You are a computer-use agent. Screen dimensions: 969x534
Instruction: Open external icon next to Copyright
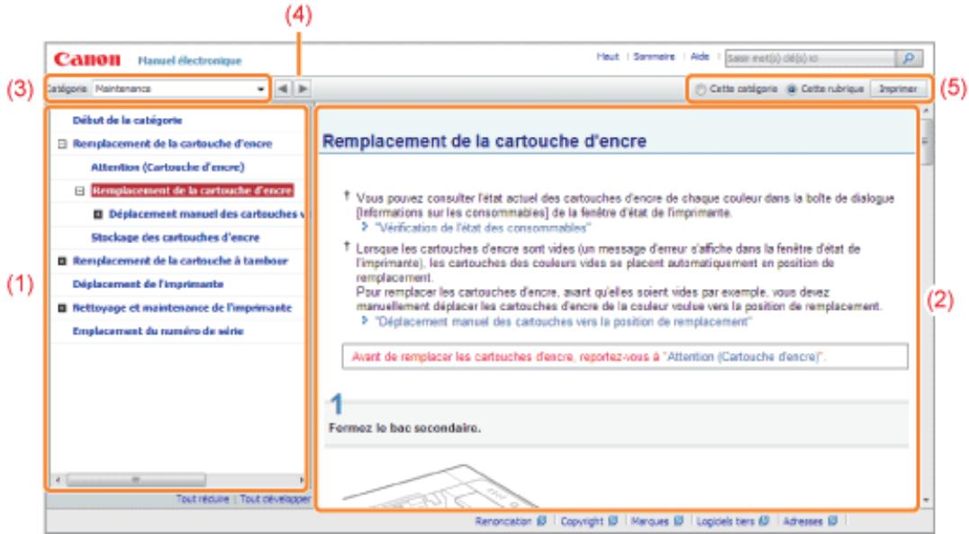[x=613, y=520]
